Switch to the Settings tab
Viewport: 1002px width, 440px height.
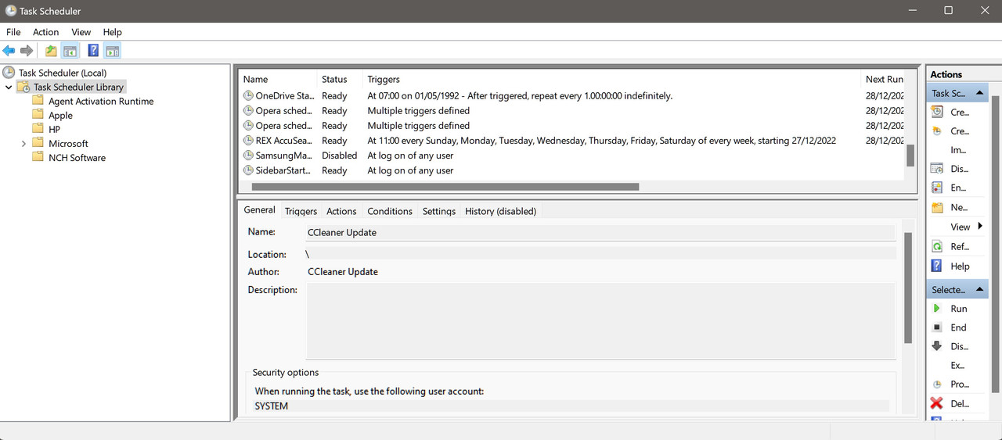[439, 211]
